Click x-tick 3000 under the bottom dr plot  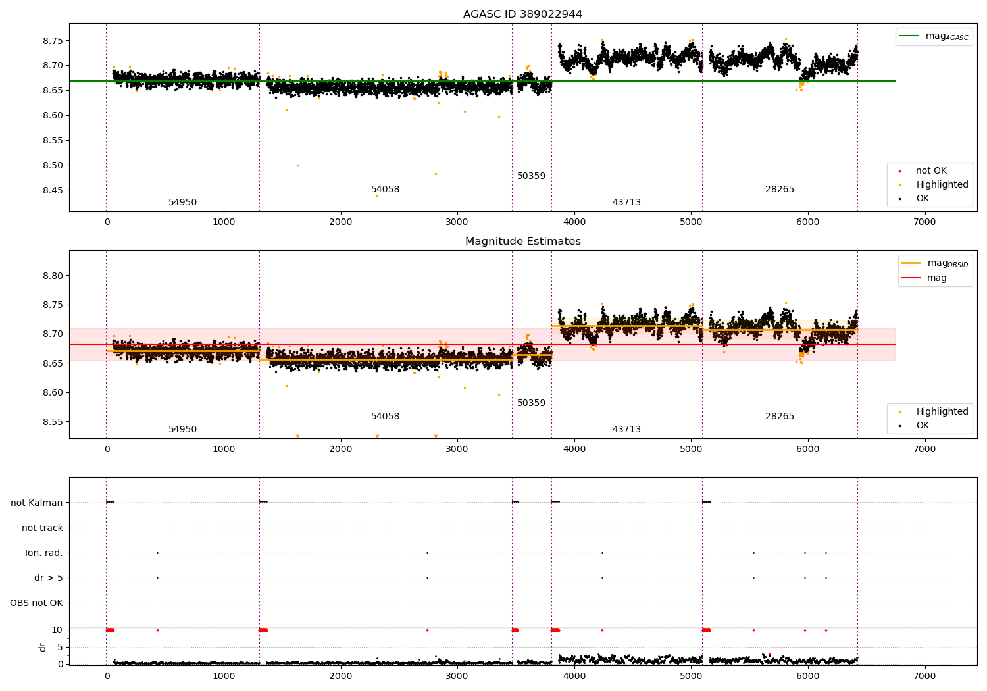click(457, 677)
